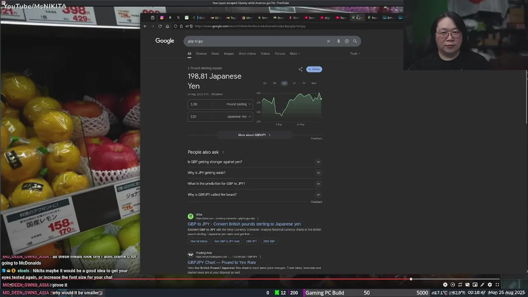Submit search with the magnifier icon

[x=355, y=41]
